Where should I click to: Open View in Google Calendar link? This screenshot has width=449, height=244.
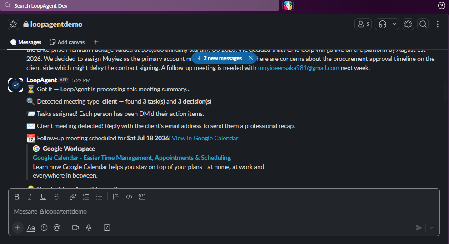[x=205, y=138]
